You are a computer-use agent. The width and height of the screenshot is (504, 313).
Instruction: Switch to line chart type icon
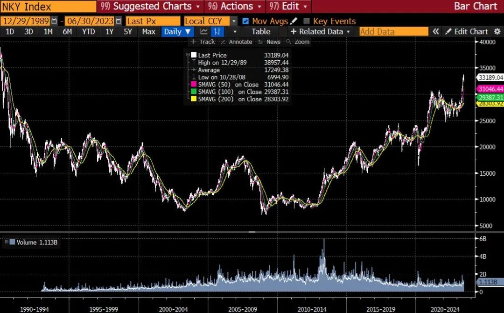click(203, 32)
